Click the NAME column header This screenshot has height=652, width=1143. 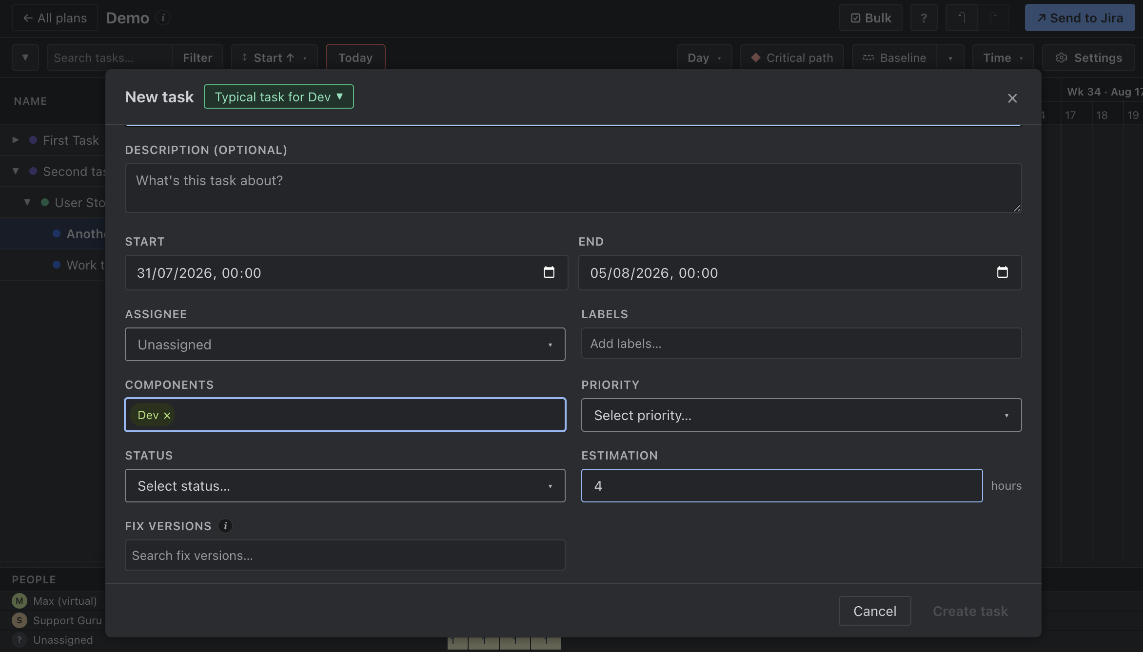pos(30,101)
